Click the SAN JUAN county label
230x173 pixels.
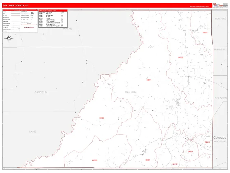coord(131,92)
